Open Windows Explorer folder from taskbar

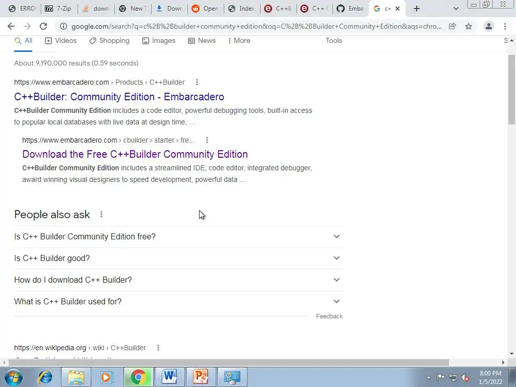pyautogui.click(x=76, y=377)
